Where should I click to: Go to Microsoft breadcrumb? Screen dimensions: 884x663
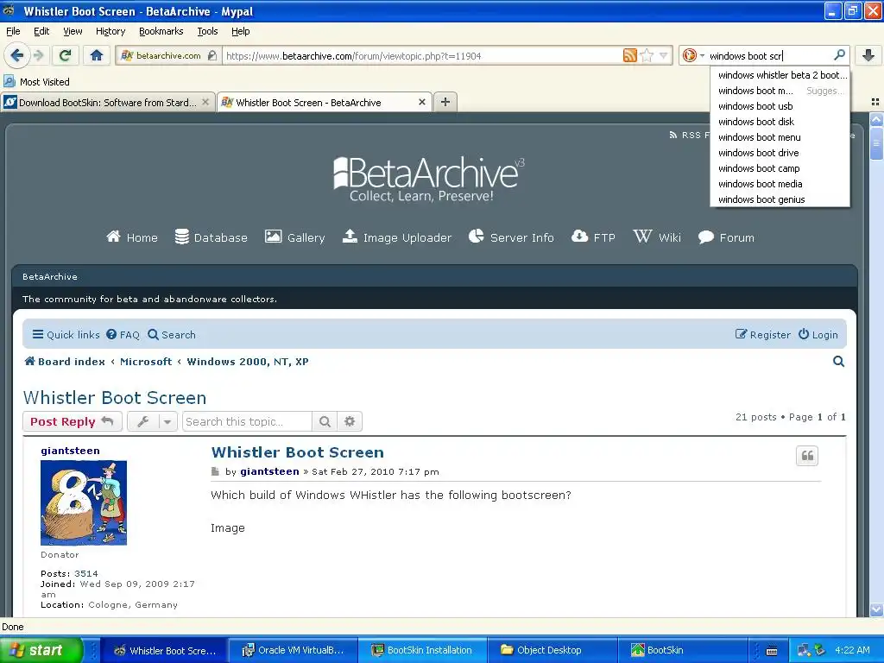click(x=146, y=362)
